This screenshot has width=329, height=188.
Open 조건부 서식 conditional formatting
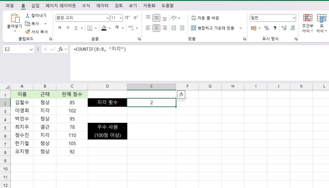307,24
